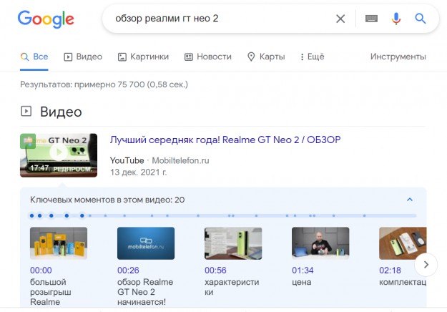Switch to the Видео tab
This screenshot has width=447, height=312.
click(83, 57)
